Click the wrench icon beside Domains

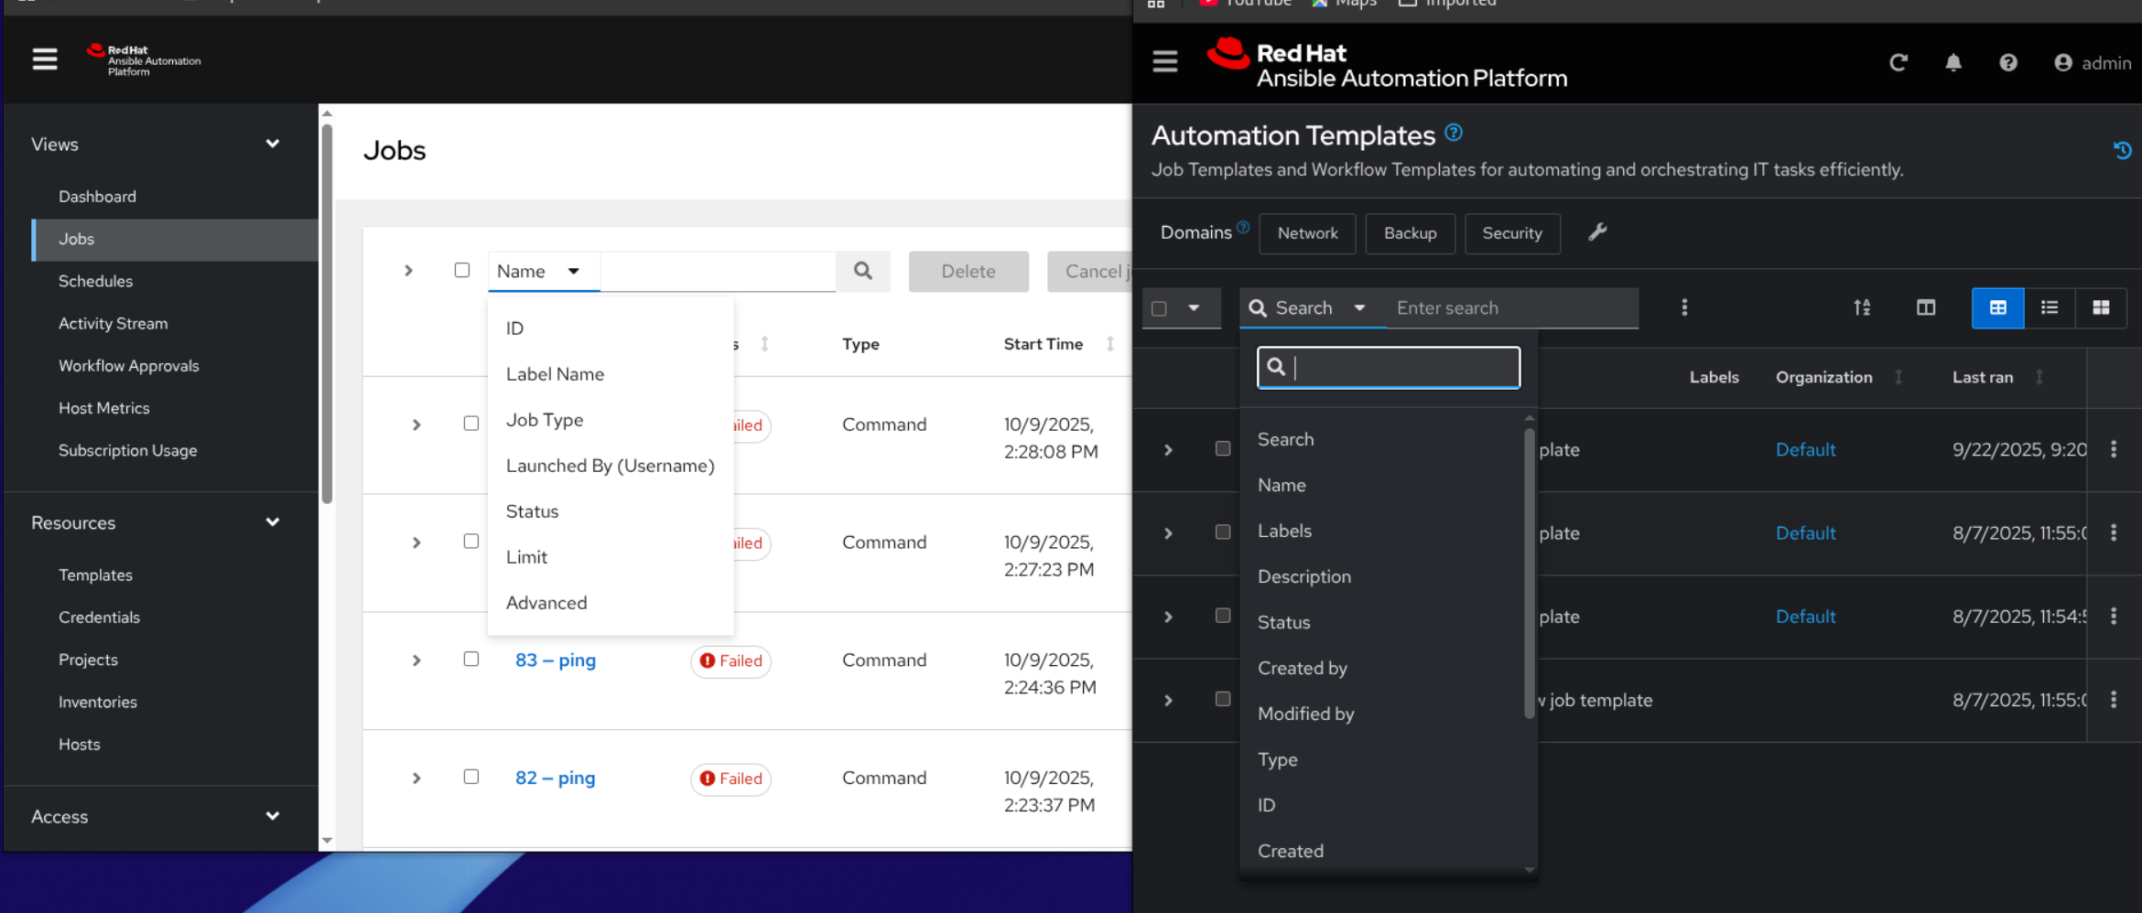tap(1597, 232)
